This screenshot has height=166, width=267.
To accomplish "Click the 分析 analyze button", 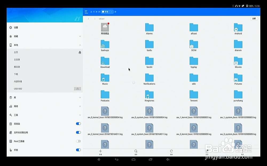I will [x=254, y=19].
